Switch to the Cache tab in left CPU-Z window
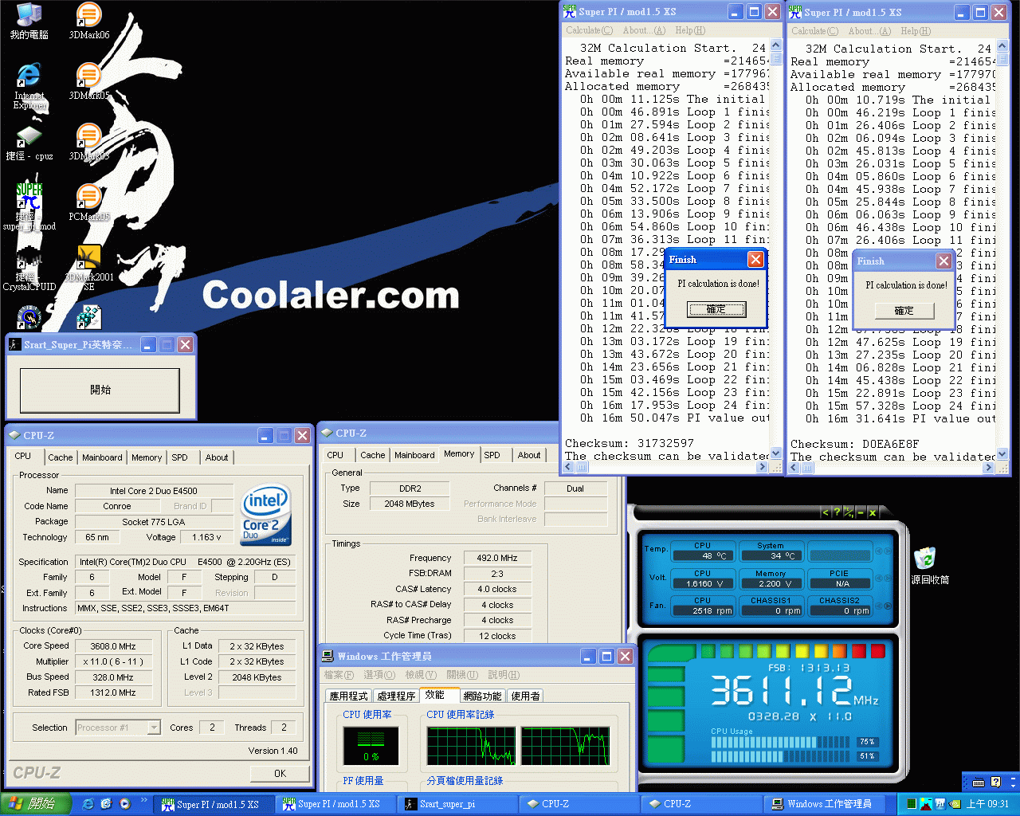The width and height of the screenshot is (1020, 816). 60,457
